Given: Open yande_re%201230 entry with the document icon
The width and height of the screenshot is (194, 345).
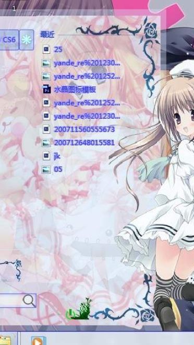Looking at the screenshot, I should pyautogui.click(x=81, y=116).
